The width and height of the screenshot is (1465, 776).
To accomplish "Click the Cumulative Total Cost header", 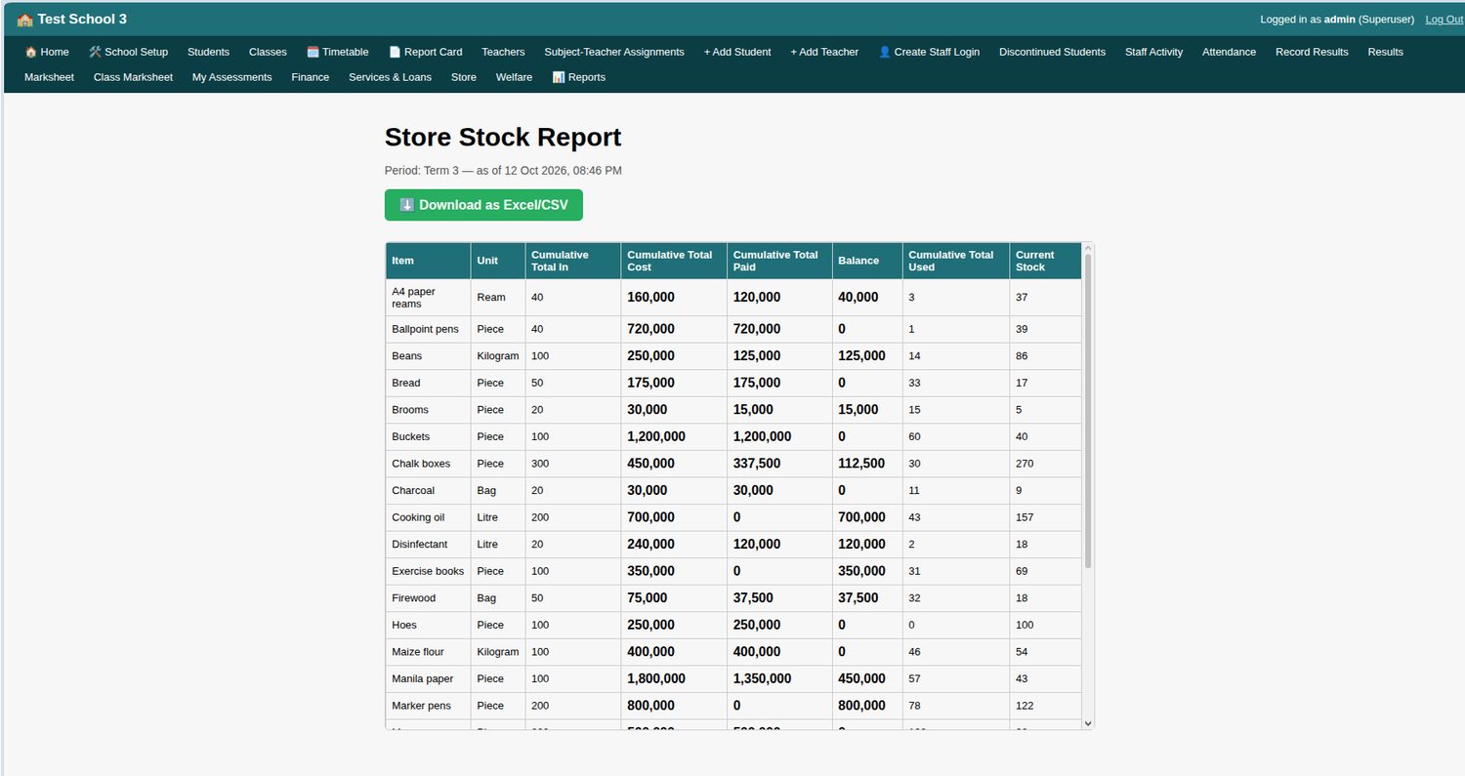I will 674,261.
